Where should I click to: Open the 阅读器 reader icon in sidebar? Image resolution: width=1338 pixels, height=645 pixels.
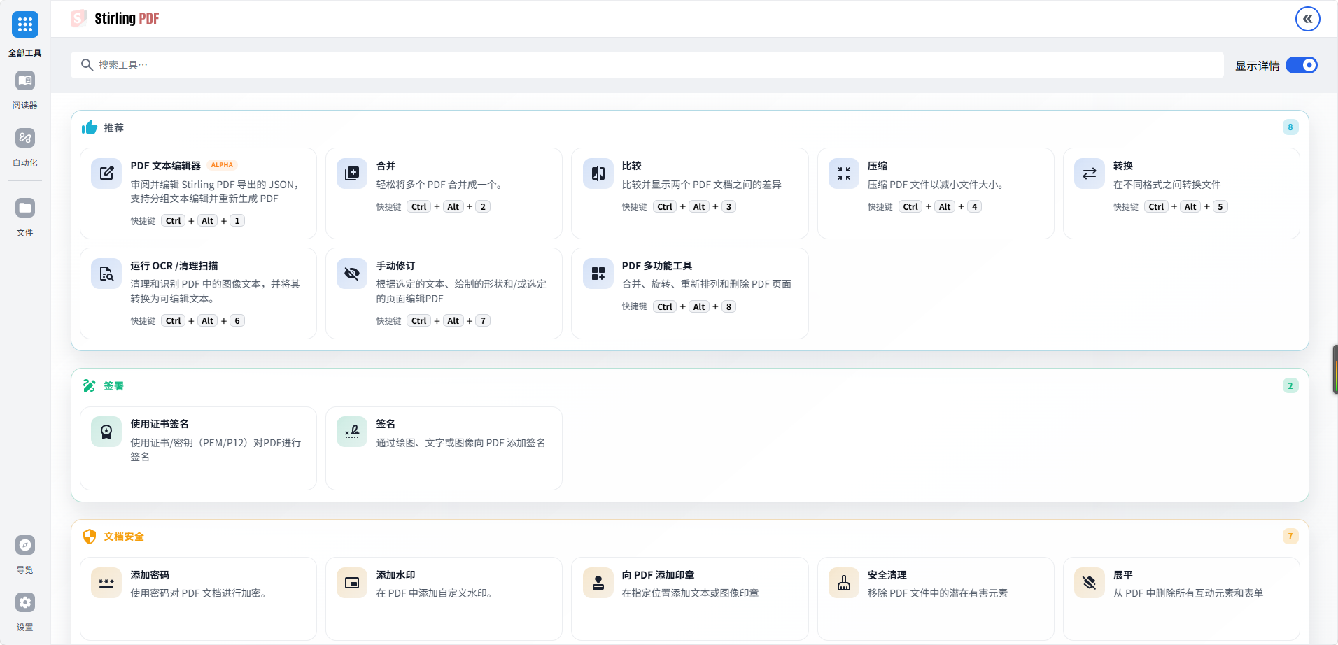pyautogui.click(x=25, y=81)
